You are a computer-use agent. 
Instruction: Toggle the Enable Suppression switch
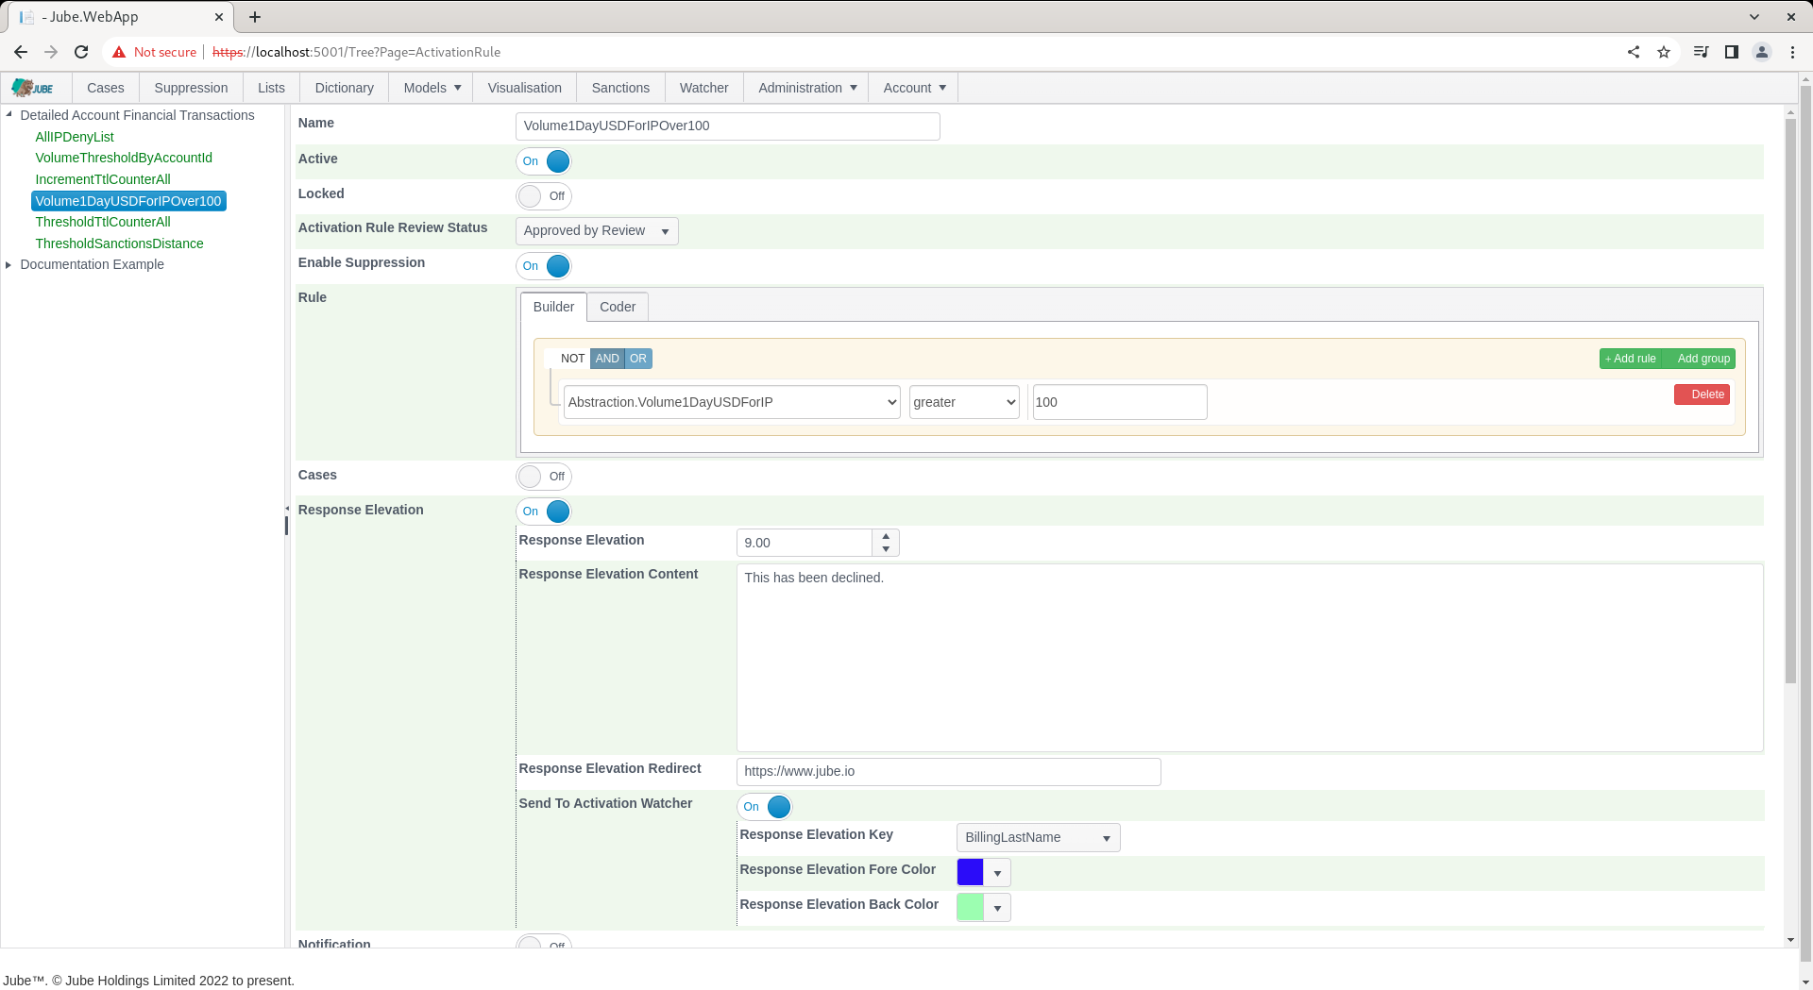[x=544, y=266]
